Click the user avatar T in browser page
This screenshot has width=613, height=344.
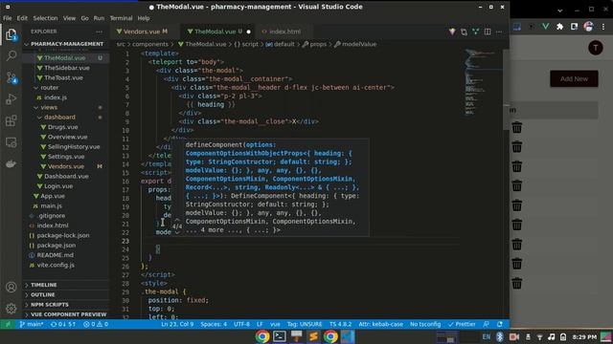(x=596, y=48)
